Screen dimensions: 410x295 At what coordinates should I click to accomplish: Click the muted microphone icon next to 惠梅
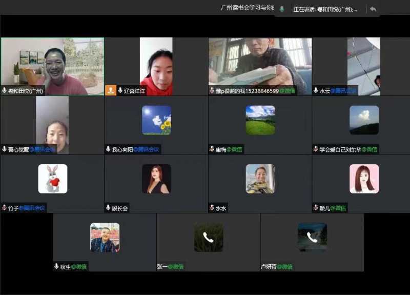(x=212, y=149)
